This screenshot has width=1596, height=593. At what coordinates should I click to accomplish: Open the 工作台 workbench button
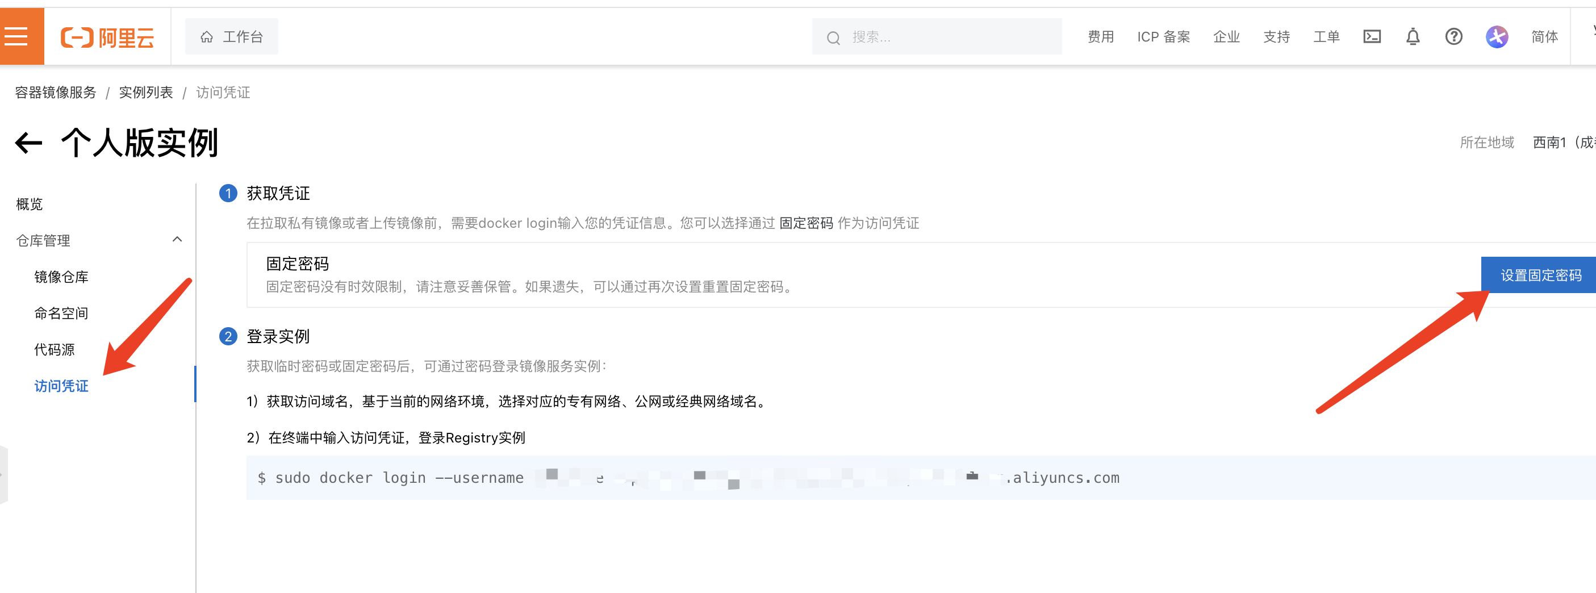tap(232, 37)
